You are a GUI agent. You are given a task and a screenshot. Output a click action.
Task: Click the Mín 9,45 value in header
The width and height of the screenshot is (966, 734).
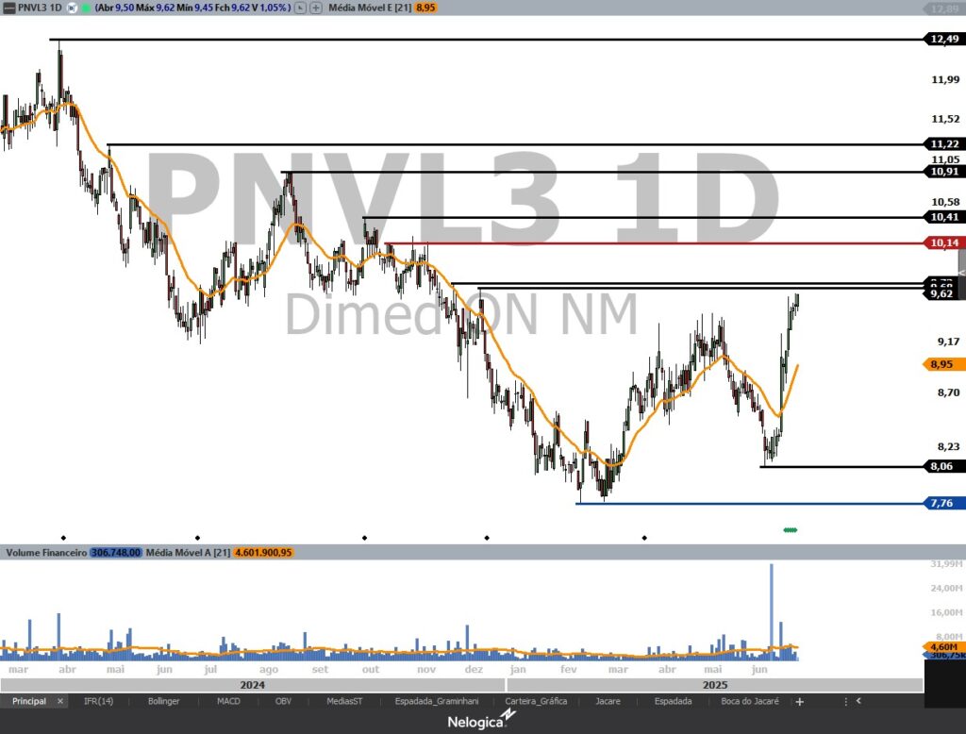pos(194,8)
